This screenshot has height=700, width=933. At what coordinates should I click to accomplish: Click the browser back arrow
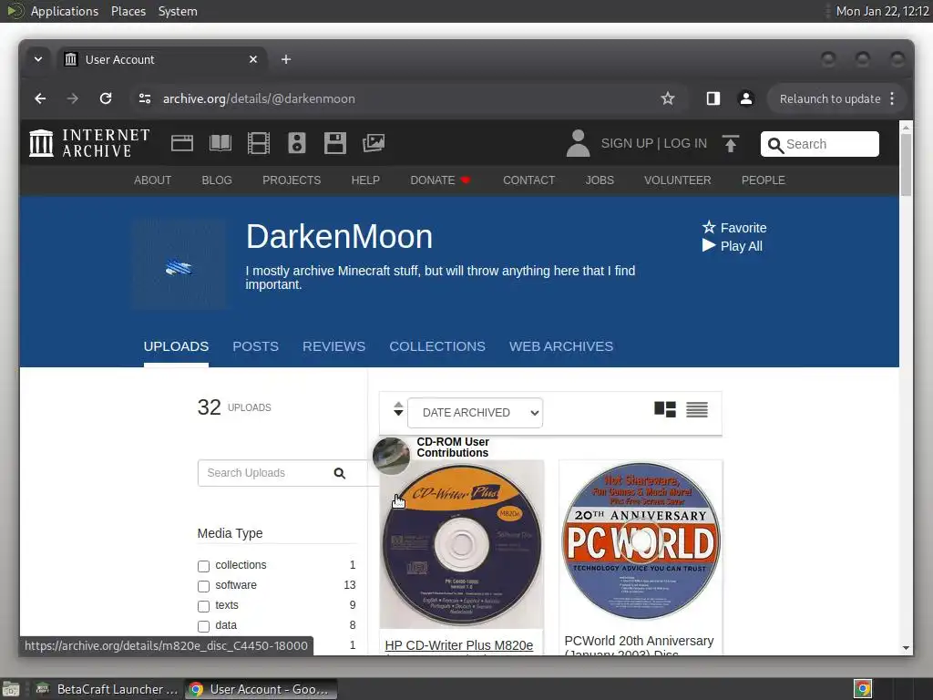pyautogui.click(x=40, y=98)
